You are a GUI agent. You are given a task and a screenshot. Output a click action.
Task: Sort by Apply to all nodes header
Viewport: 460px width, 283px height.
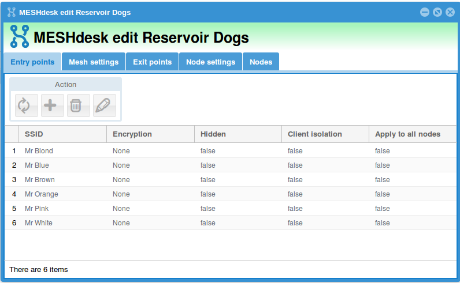tap(413, 134)
